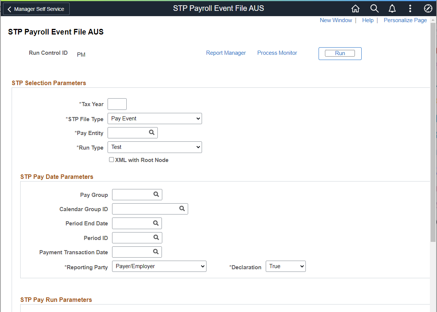
Task: Go back via Manager Self Service
Action: 36,9
